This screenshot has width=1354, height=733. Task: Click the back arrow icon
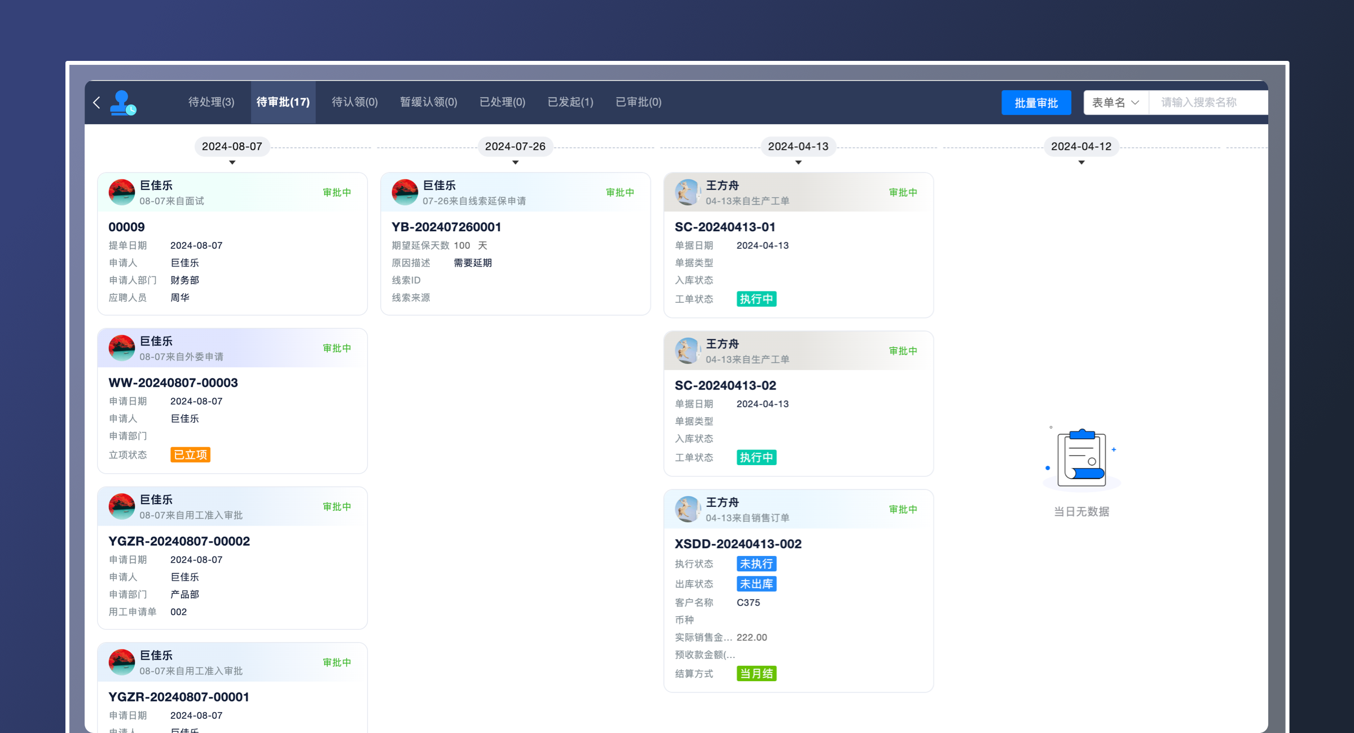coord(96,103)
